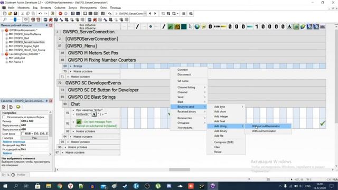
Task: Click the 'Всегда' condition on line 69
Action: tap(78, 66)
